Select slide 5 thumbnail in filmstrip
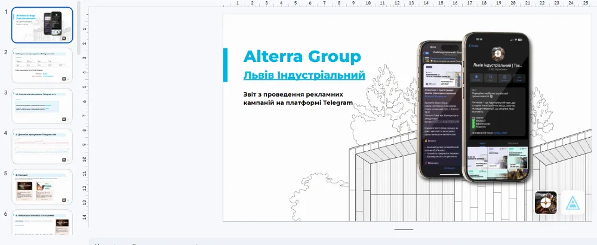This screenshot has height=245, width=597. 42,187
